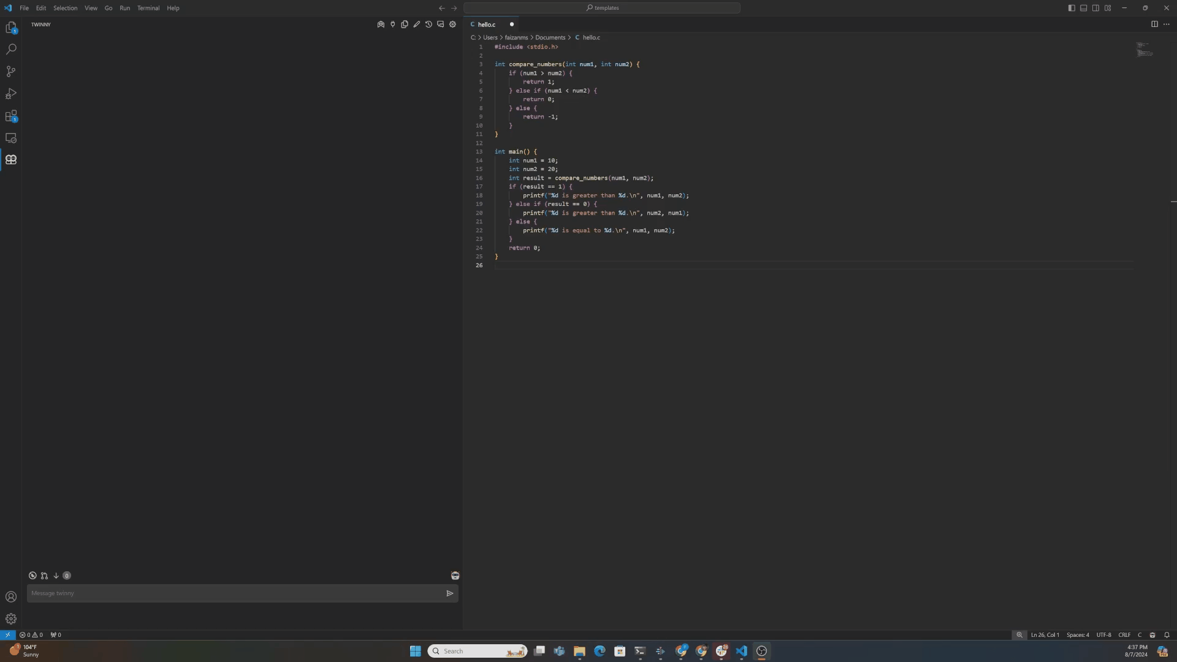Click the twinny copy templates icon
This screenshot has height=662, width=1177.
[405, 25]
